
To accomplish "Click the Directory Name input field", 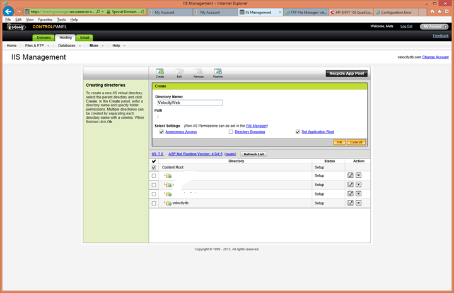I will [x=190, y=102].
